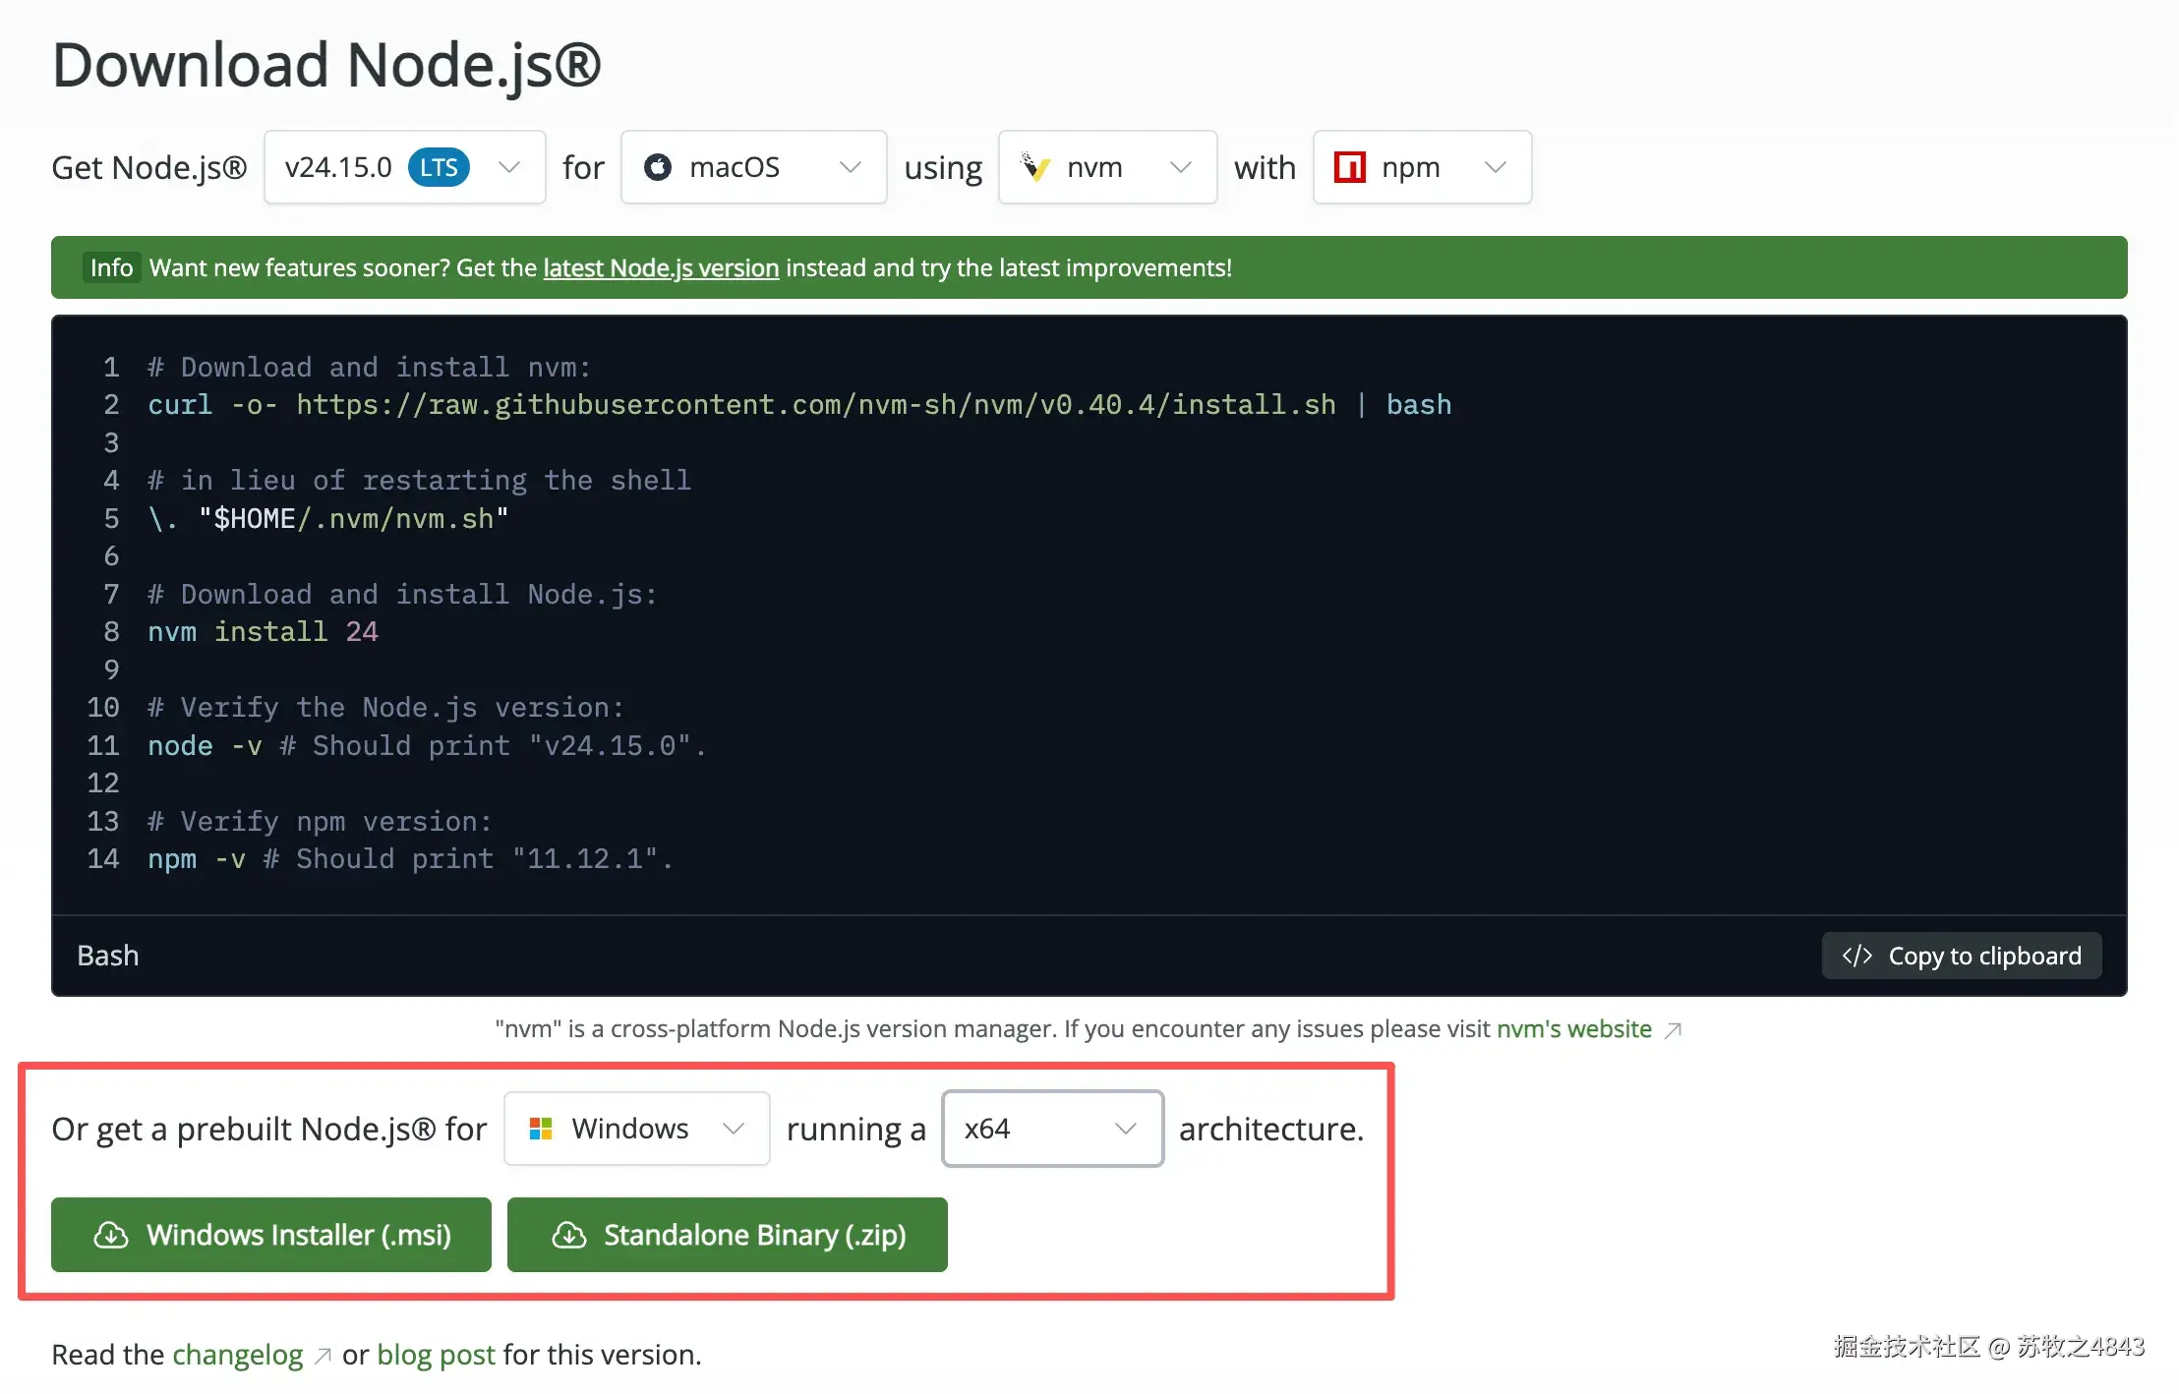Open the Windows prebuilt OS dropdown
The width and height of the screenshot is (2179, 1394).
636,1129
